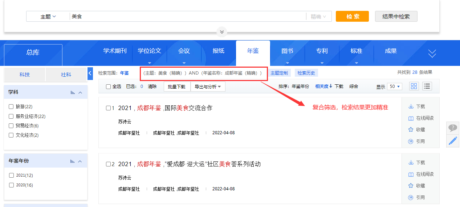The image size is (460, 207).
Task: Click the orange 检索 search button
Action: click(x=352, y=16)
